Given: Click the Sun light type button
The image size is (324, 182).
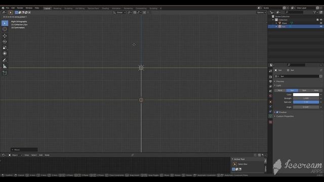Looking at the screenshot, I should click(292, 90).
